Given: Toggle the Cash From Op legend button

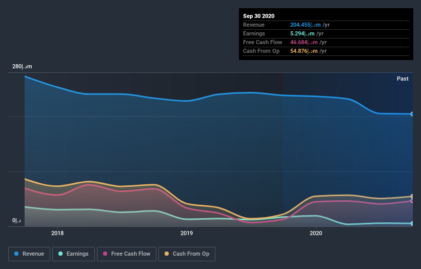Looking at the screenshot, I should [x=187, y=254].
